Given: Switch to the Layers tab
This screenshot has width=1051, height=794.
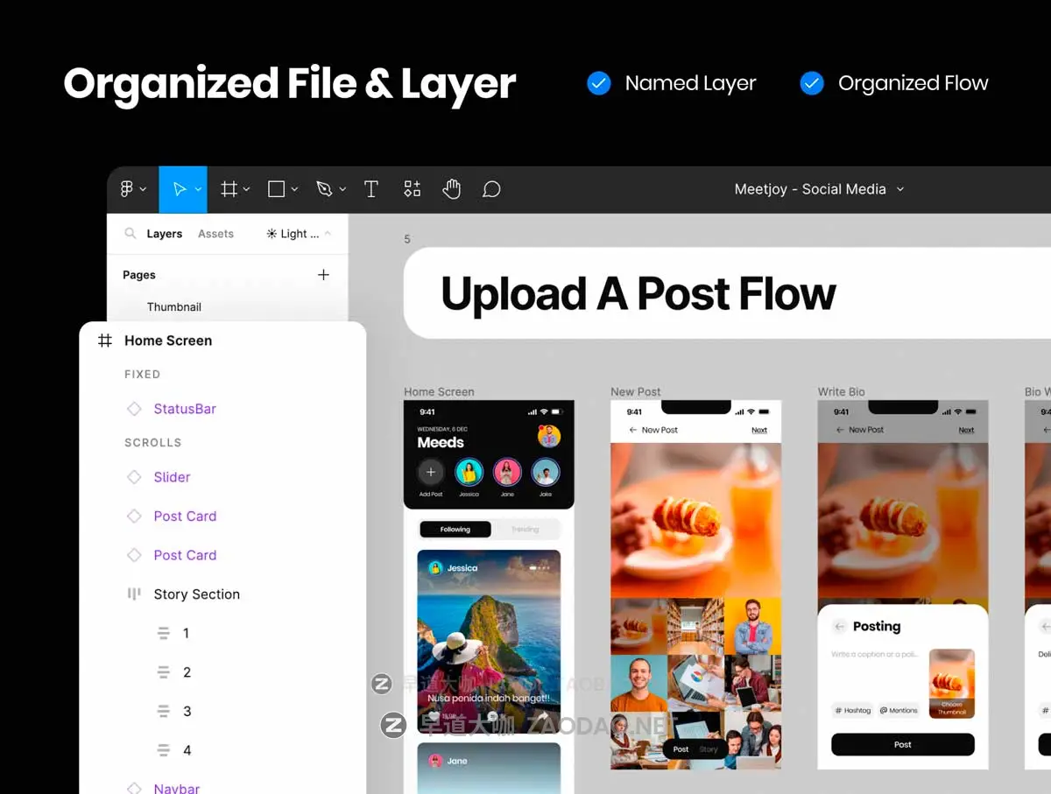Looking at the screenshot, I should tap(164, 233).
